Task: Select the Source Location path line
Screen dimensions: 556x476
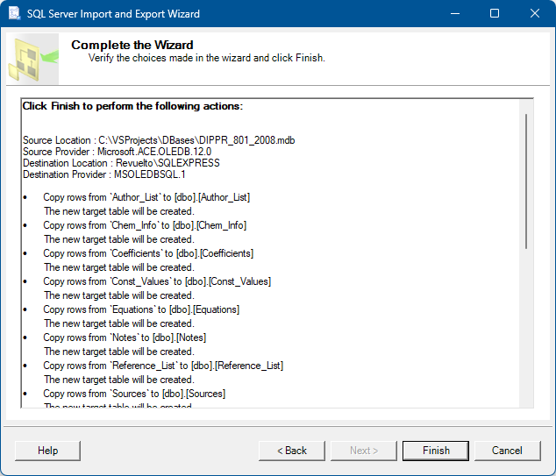Action: 159,140
